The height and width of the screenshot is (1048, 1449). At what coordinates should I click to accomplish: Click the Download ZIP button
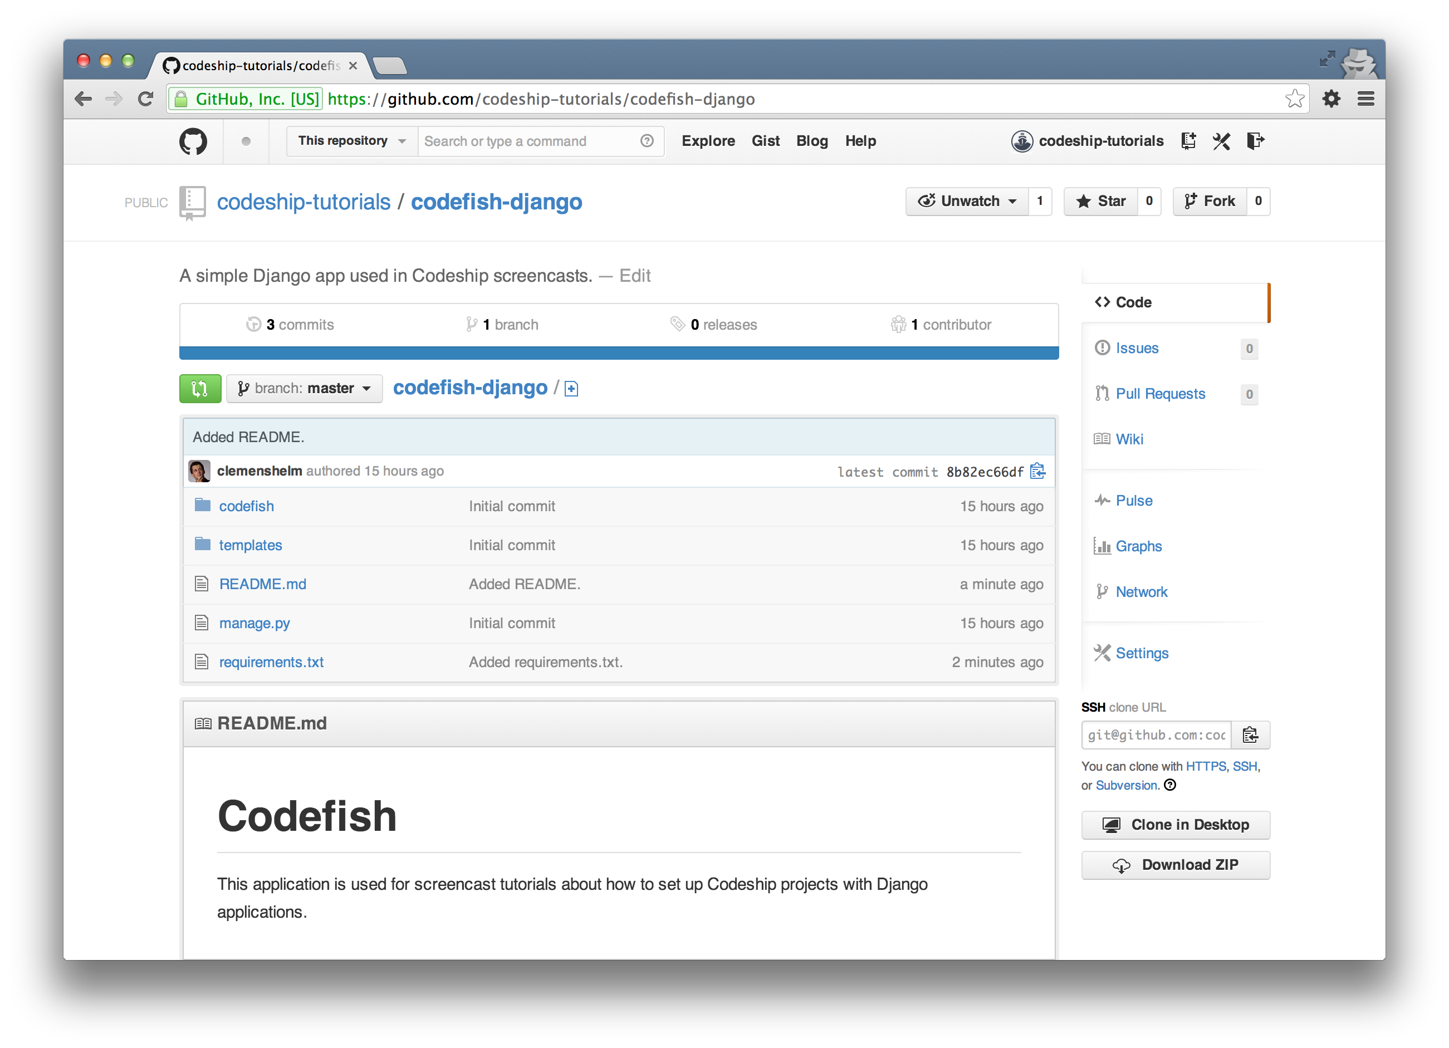(1175, 865)
